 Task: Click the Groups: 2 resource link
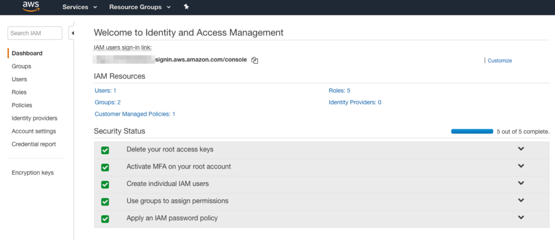(x=108, y=102)
